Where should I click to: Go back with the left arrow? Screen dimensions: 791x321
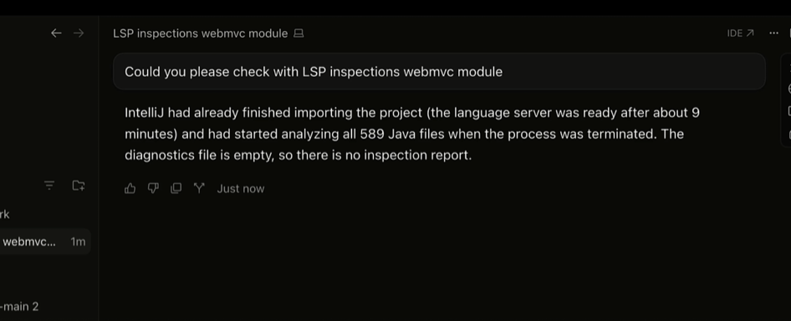pyautogui.click(x=56, y=33)
